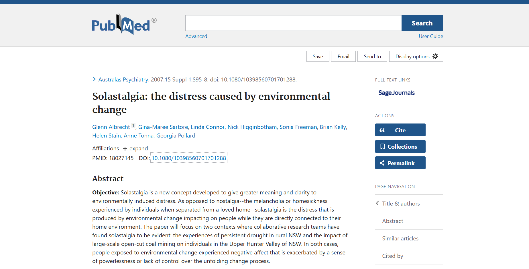Click the bookmark icon on Collections button
Image resolution: width=529 pixels, height=269 pixels.
[x=382, y=146]
